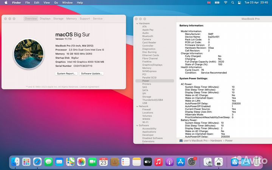
Task: Select the serial number C02HTC8CDTY3 text
Action: tap(83, 66)
